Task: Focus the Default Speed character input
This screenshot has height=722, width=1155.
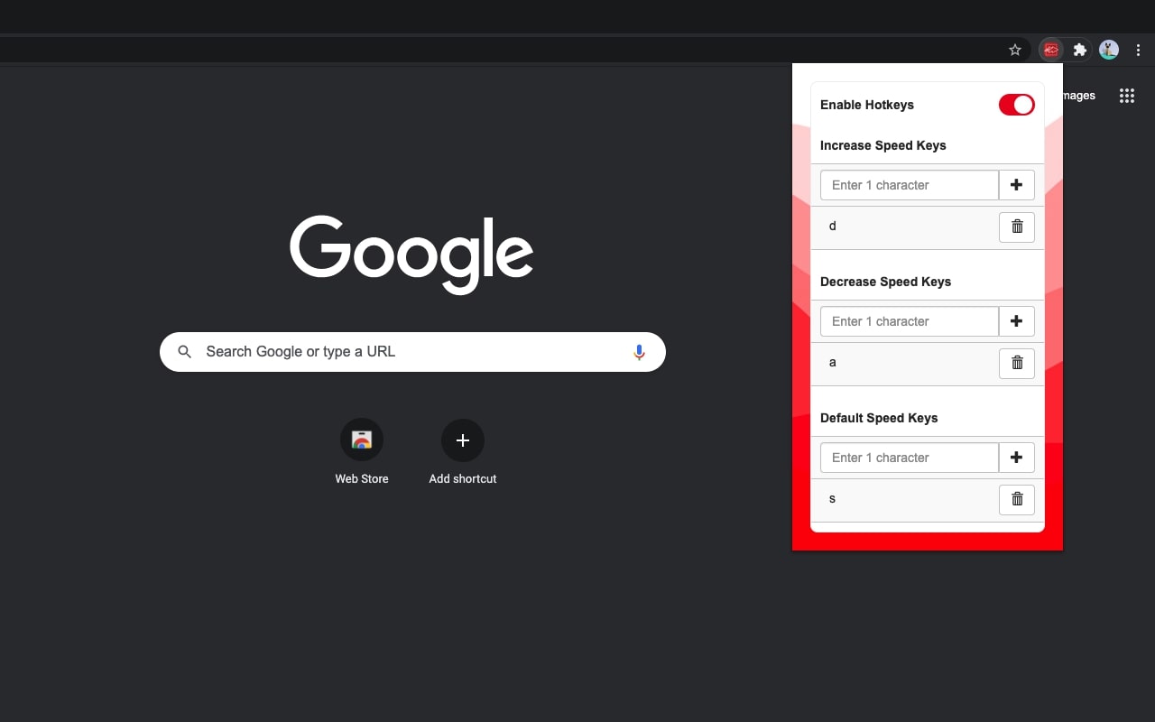Action: [910, 458]
